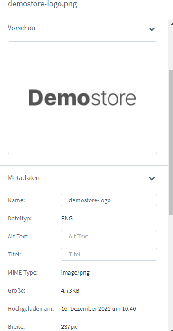Select the image/png MIME-Type value
The height and width of the screenshot is (331, 173).
(x=75, y=273)
